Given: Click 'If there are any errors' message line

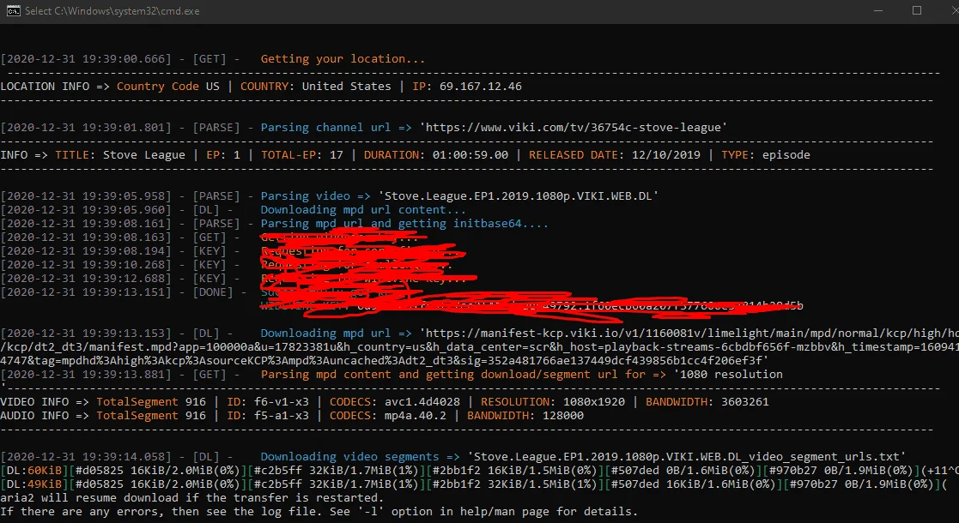Looking at the screenshot, I should point(319,511).
